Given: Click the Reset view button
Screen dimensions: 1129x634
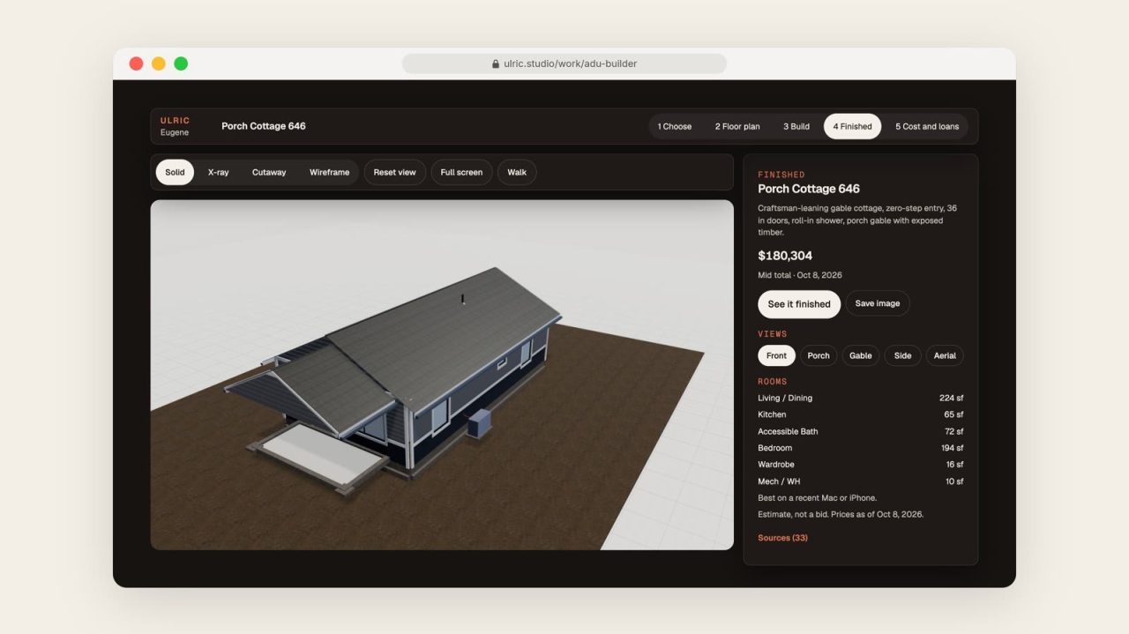Looking at the screenshot, I should coord(394,172).
